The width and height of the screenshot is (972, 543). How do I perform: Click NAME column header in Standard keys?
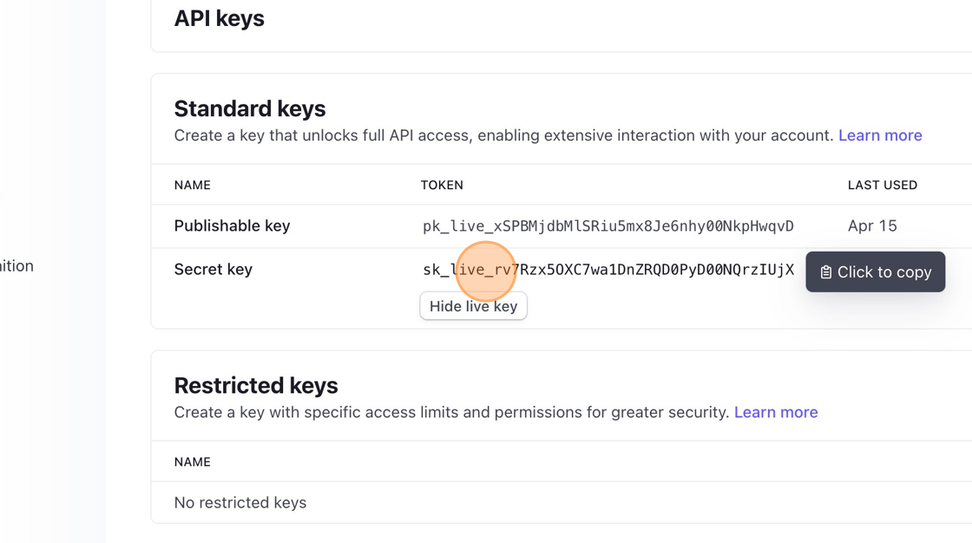(x=192, y=185)
